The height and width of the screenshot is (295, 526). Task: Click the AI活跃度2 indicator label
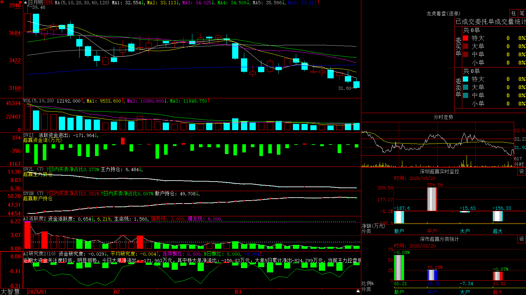coord(35,219)
